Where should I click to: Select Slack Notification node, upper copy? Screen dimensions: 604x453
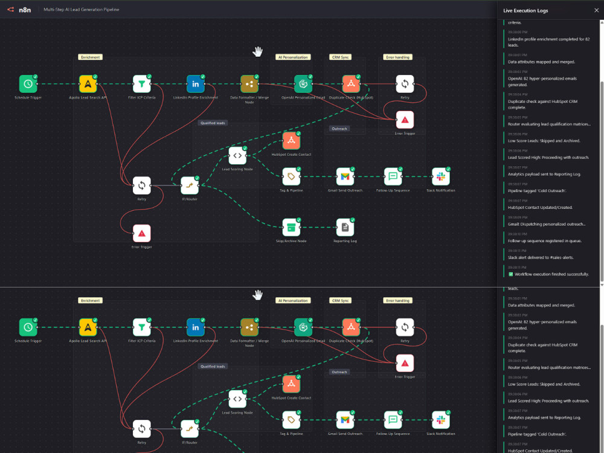(441, 177)
